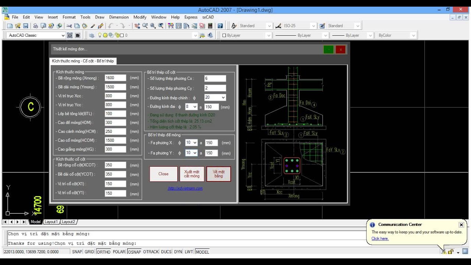Screen dimensions: 471x265
Task: Click Xuất mặt cắt móng button
Action: click(192, 174)
